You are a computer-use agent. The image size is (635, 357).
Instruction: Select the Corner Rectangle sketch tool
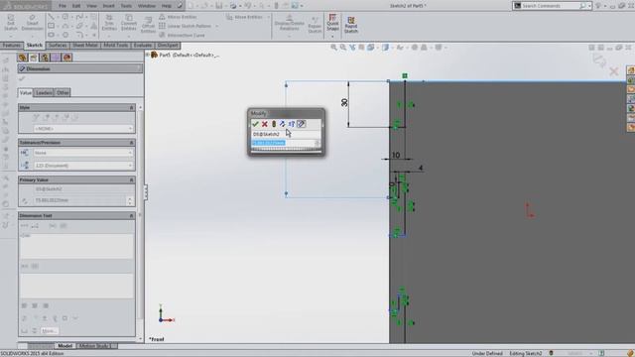pyautogui.click(x=51, y=26)
